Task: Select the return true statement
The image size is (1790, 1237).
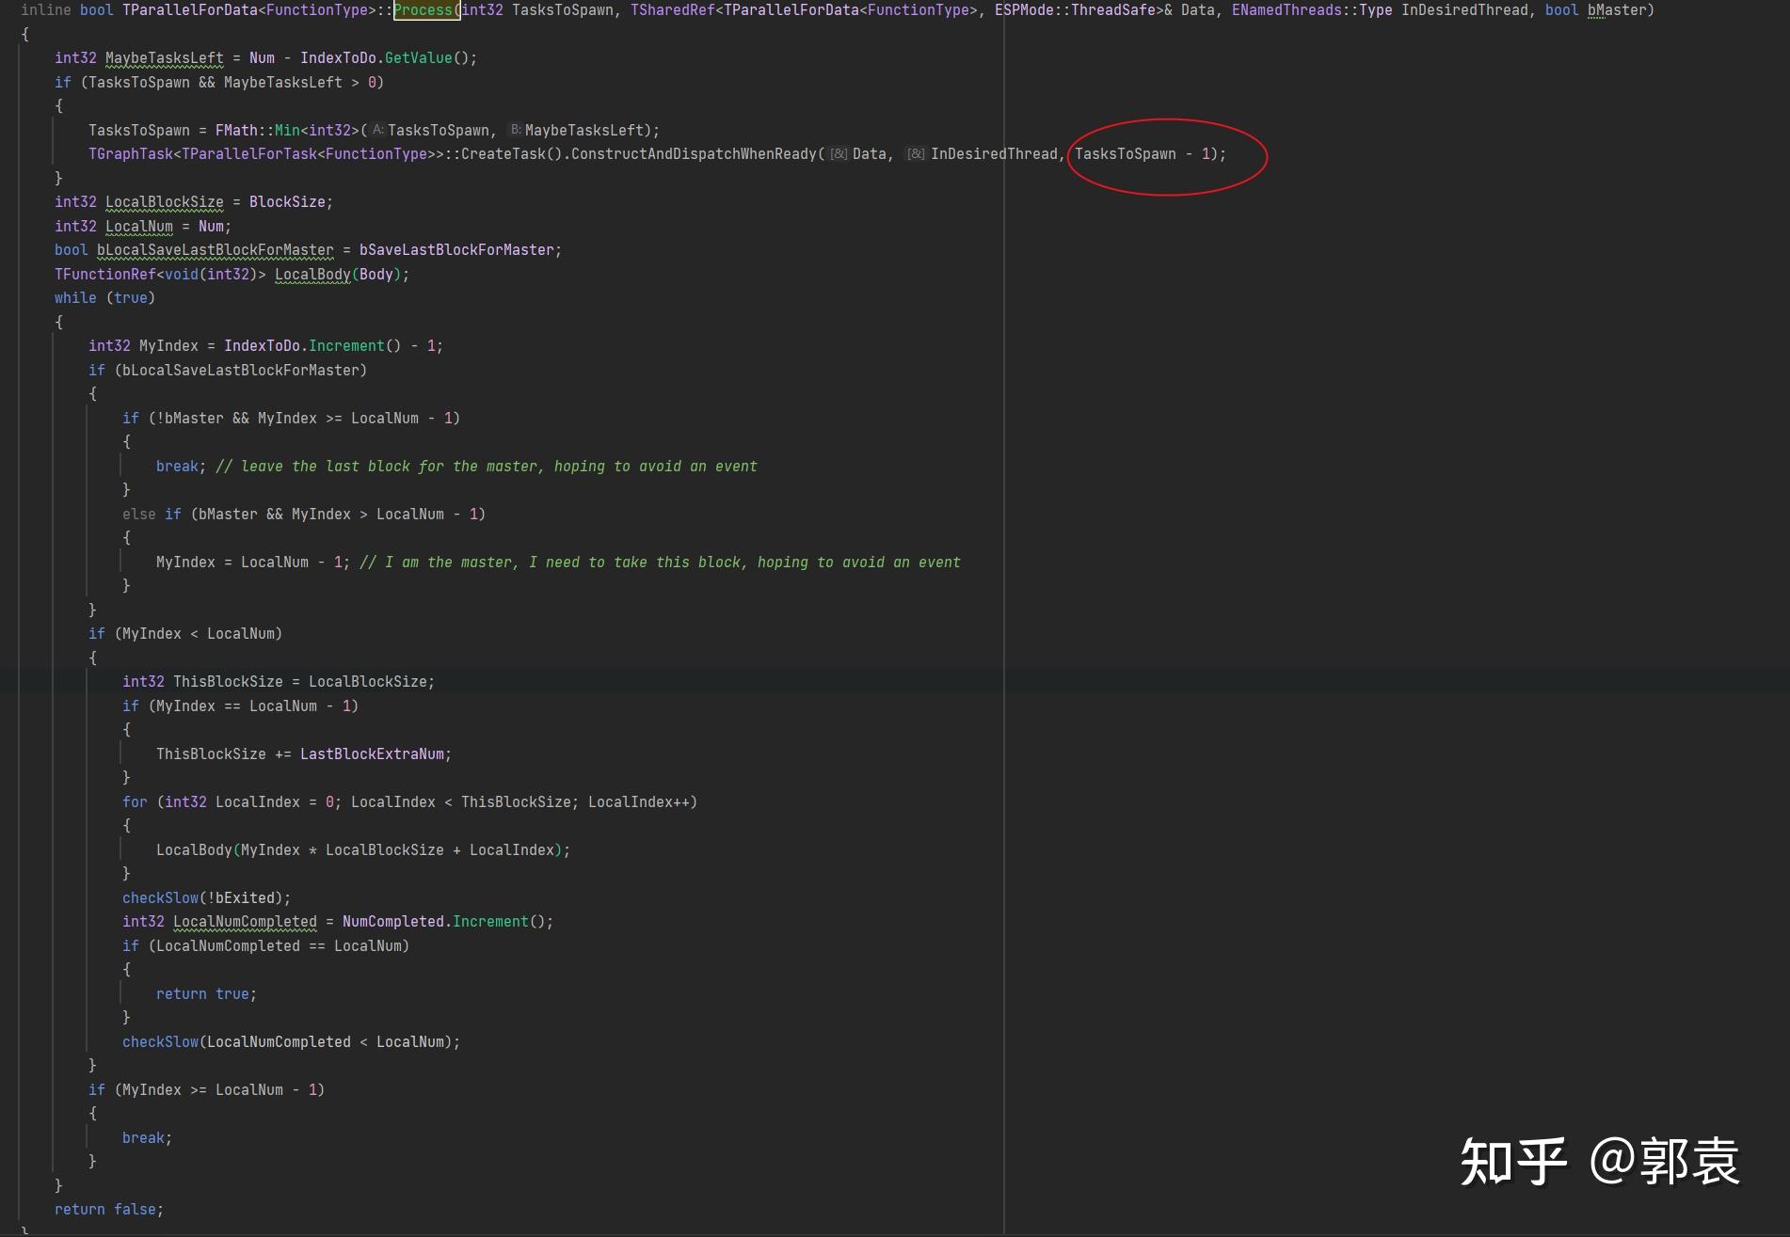Action: [205, 993]
